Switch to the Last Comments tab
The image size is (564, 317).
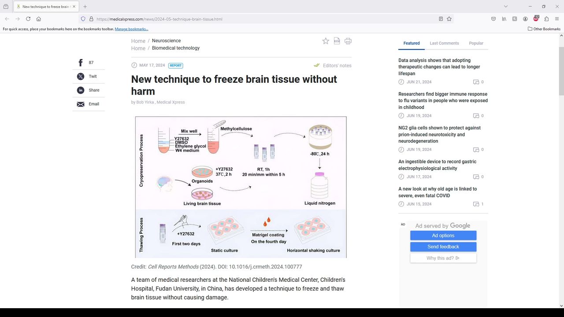point(444,43)
